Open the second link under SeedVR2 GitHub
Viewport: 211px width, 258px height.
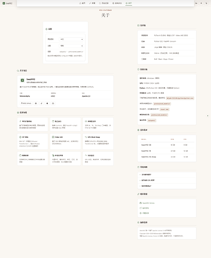point(144,208)
